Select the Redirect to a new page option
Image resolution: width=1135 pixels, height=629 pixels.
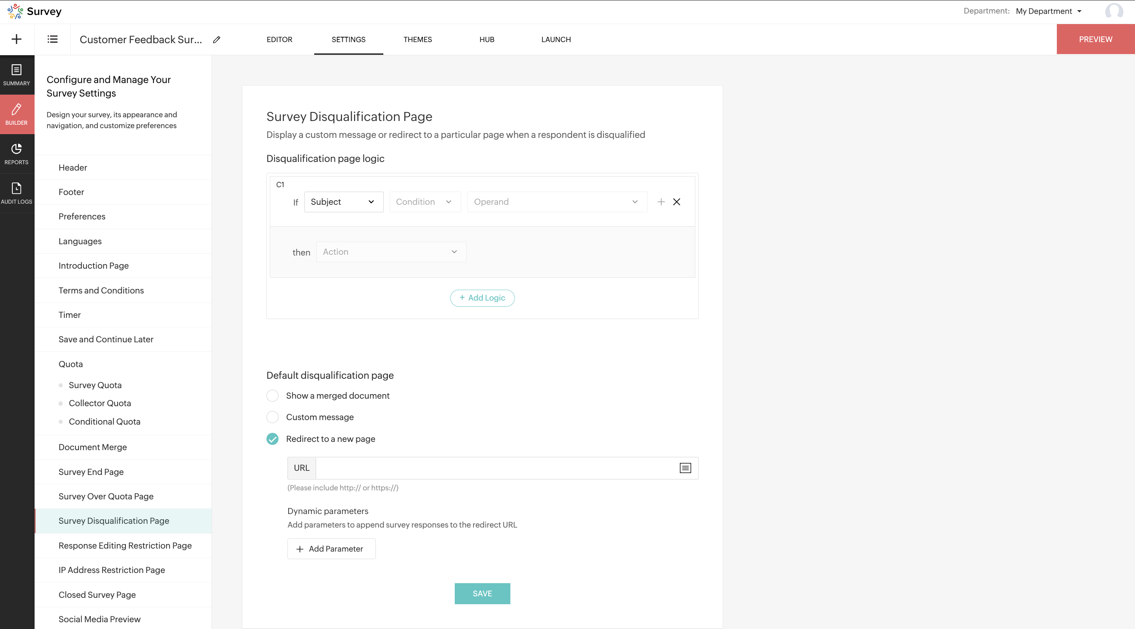tap(272, 439)
